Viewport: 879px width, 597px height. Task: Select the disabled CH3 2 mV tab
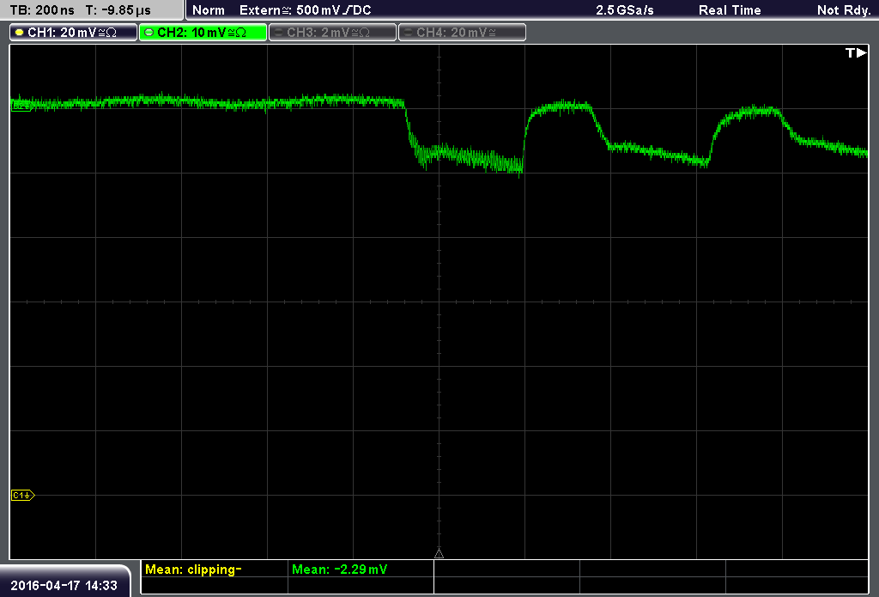pyautogui.click(x=332, y=33)
